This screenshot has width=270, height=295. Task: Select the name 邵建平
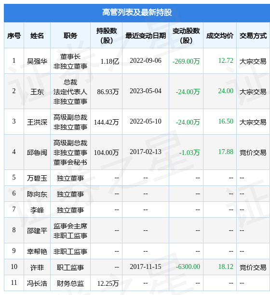tap(37, 231)
